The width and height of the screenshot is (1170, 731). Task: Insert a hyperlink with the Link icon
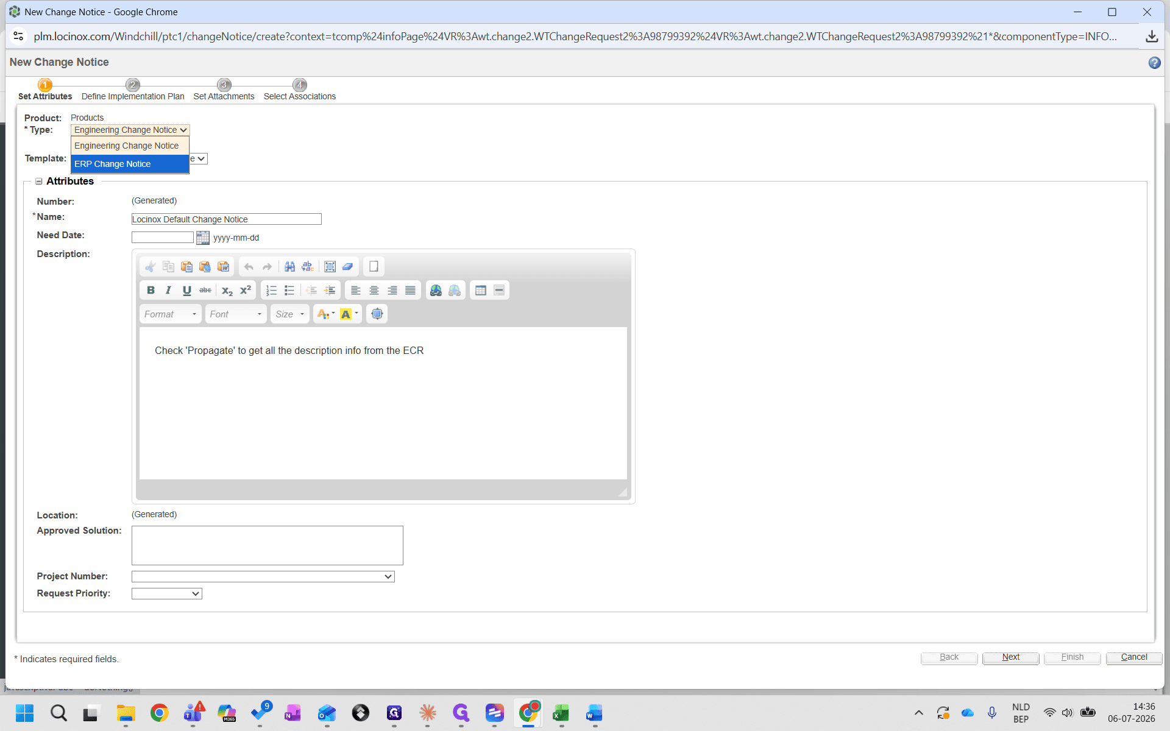click(x=436, y=291)
